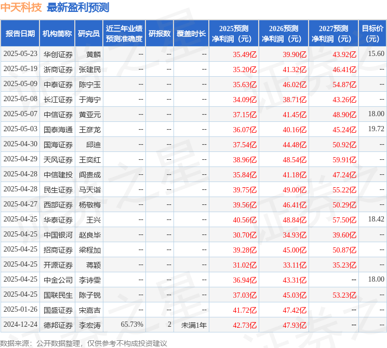Select the 研究员 column header

89,34
